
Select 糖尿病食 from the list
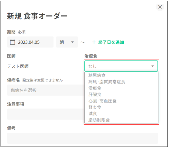97,75
